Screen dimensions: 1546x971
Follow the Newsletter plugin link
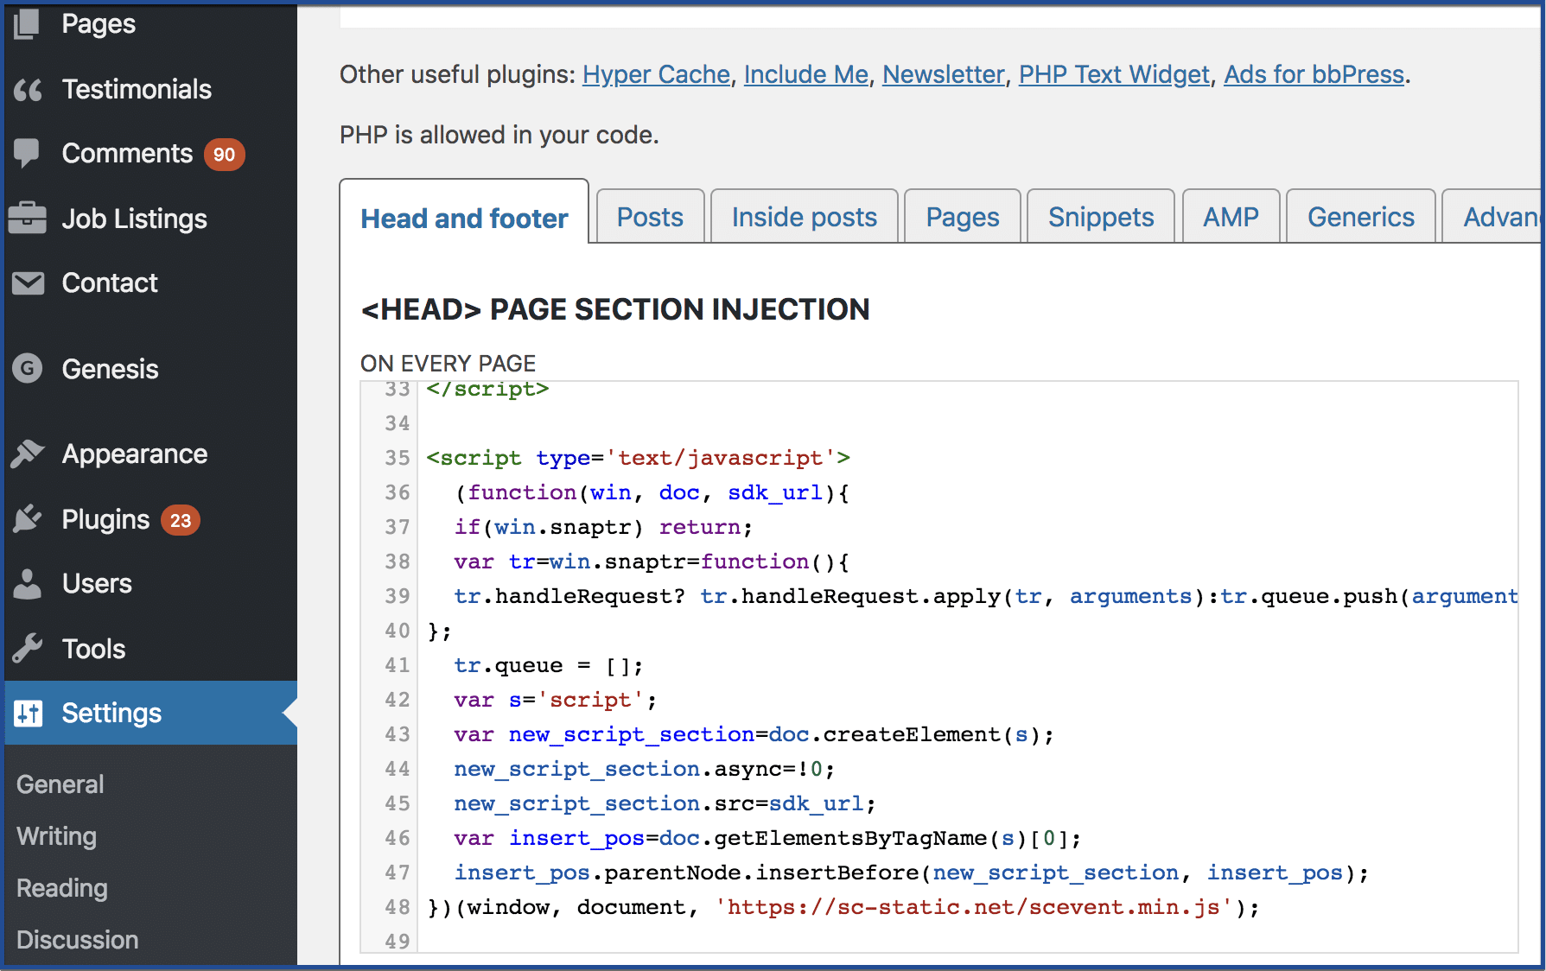pyautogui.click(x=944, y=75)
